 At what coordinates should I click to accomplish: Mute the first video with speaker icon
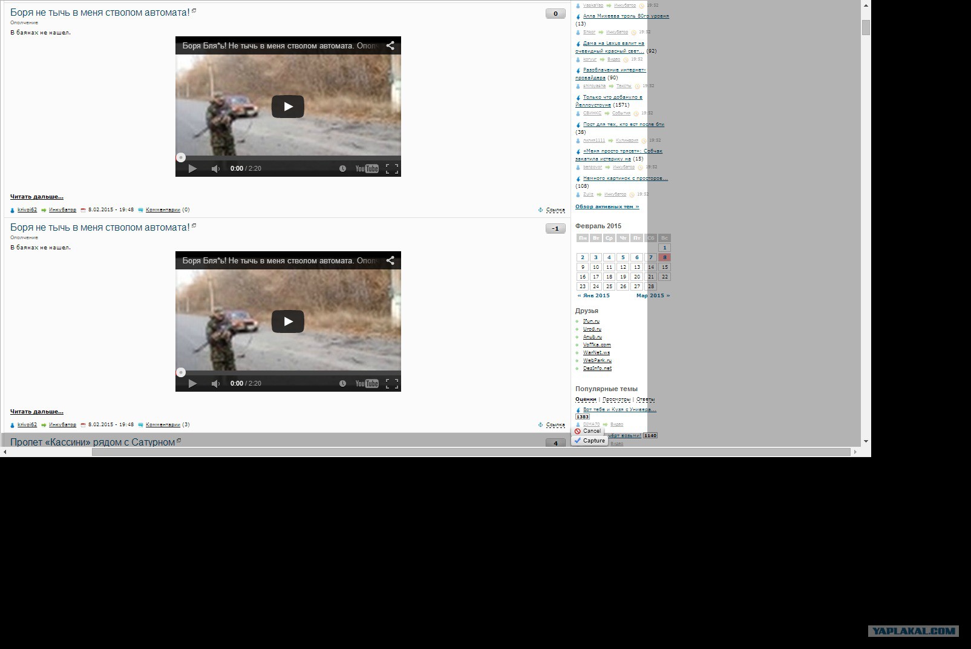[215, 168]
